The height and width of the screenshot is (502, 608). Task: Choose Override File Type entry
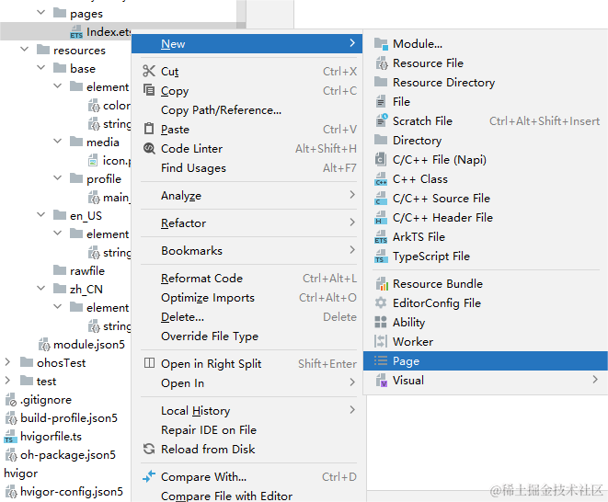248,337
